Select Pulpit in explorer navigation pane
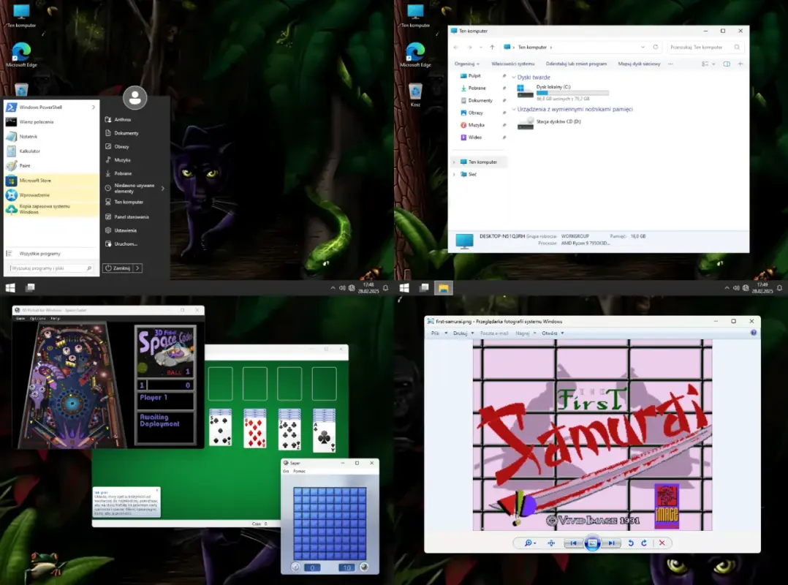788x585 pixels. [474, 76]
